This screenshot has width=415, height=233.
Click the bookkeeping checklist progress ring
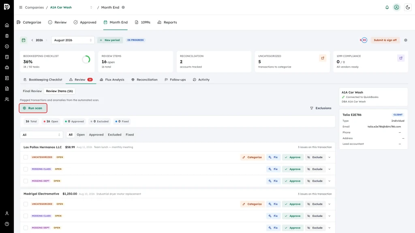tap(86, 60)
